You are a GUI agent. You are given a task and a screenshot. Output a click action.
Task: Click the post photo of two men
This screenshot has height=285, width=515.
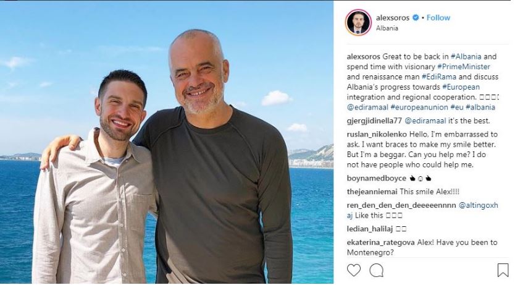pyautogui.click(x=167, y=142)
